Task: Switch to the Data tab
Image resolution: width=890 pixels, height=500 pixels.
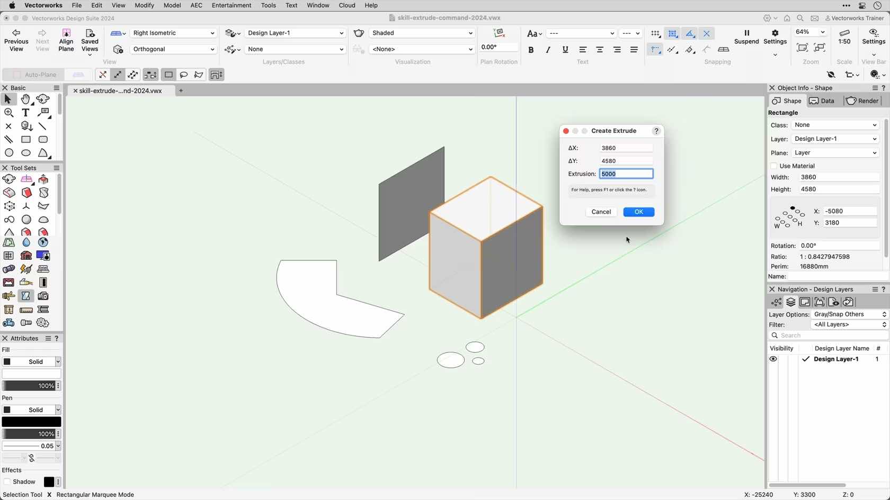Action: (x=822, y=101)
